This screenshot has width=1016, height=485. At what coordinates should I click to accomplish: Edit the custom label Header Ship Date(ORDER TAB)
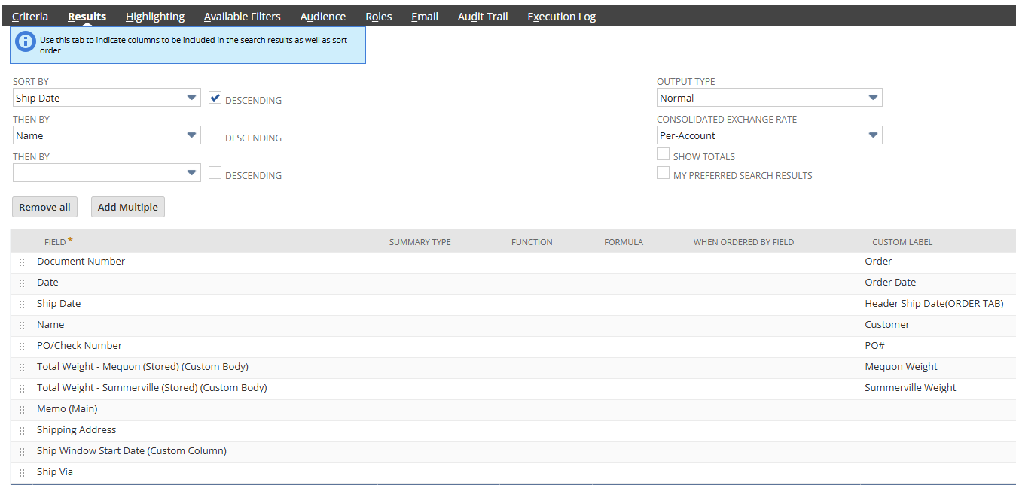(934, 303)
